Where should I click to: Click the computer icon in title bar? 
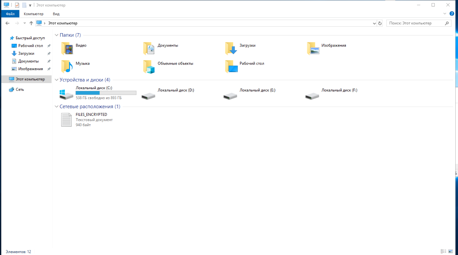[6, 5]
